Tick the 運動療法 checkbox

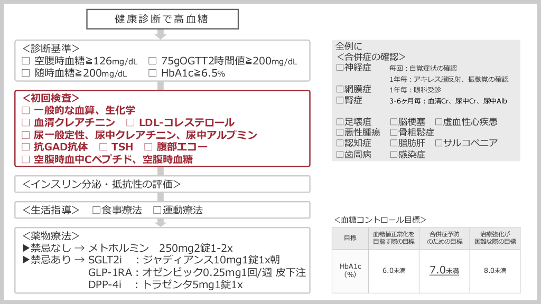157,210
